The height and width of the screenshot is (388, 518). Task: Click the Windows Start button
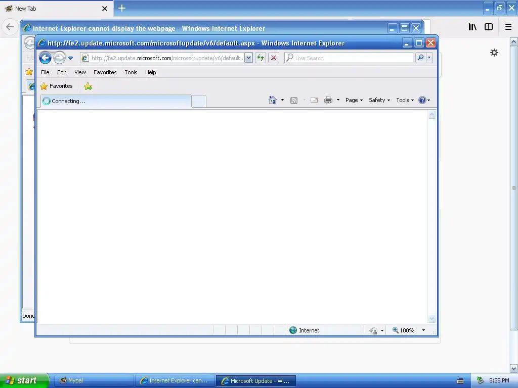point(24,380)
